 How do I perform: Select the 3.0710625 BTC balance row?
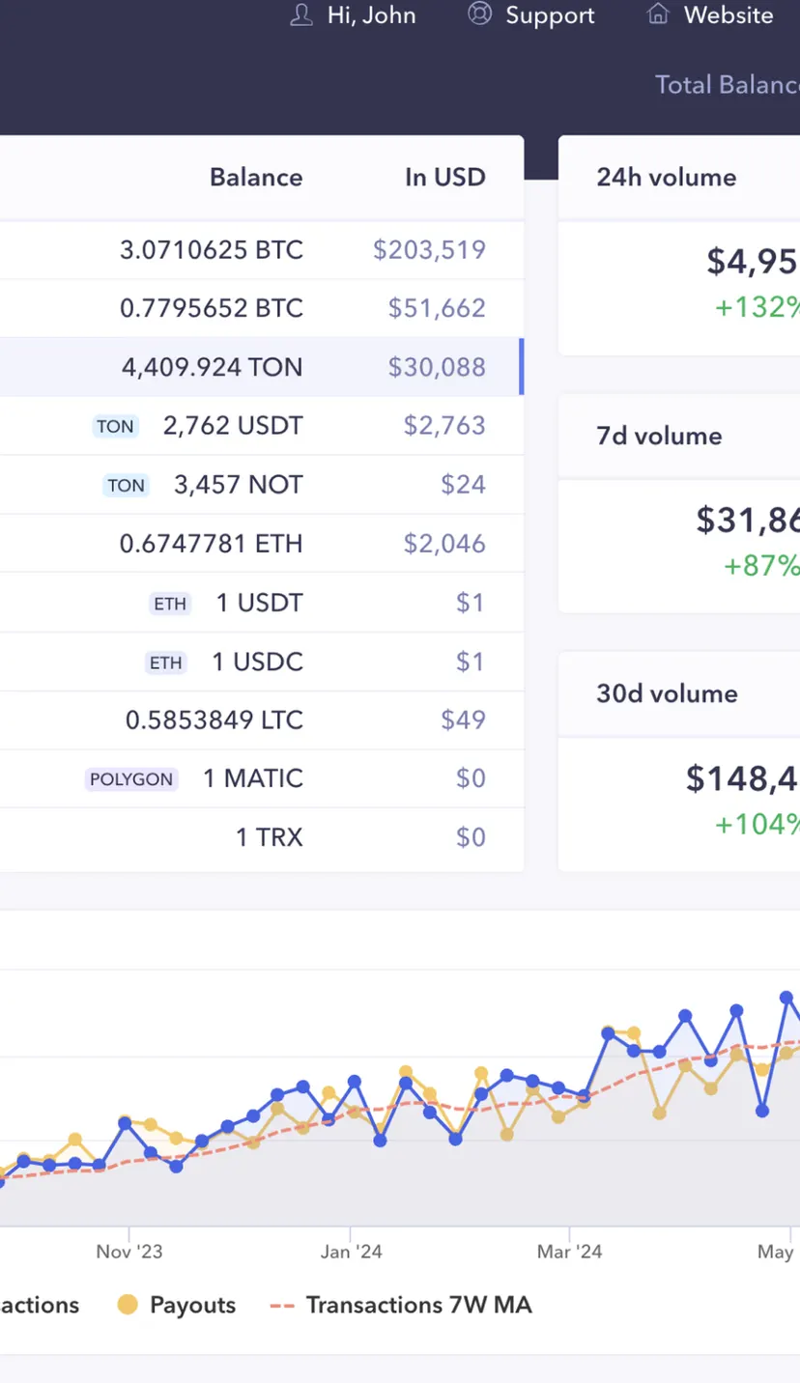262,250
